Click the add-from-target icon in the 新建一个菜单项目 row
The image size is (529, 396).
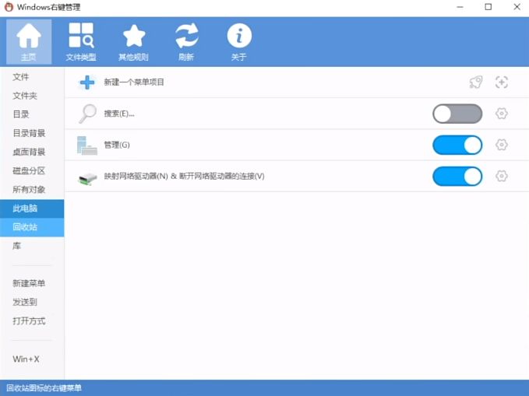pyautogui.click(x=502, y=82)
